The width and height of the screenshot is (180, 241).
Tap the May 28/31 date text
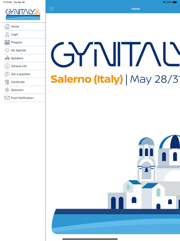click(155, 79)
